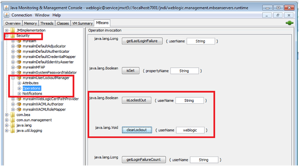This screenshot has width=299, height=166.
Task: Collapse the Security tree node
Action: tap(7, 36)
